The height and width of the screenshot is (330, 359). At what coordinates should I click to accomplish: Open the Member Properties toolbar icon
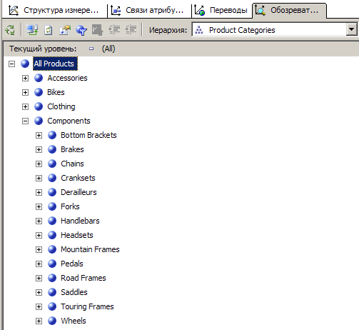click(65, 30)
